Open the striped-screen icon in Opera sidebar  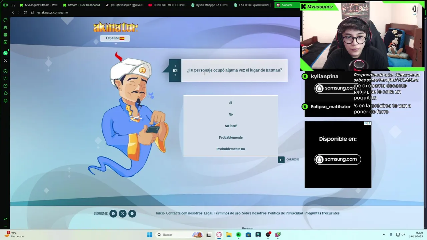tap(5, 35)
